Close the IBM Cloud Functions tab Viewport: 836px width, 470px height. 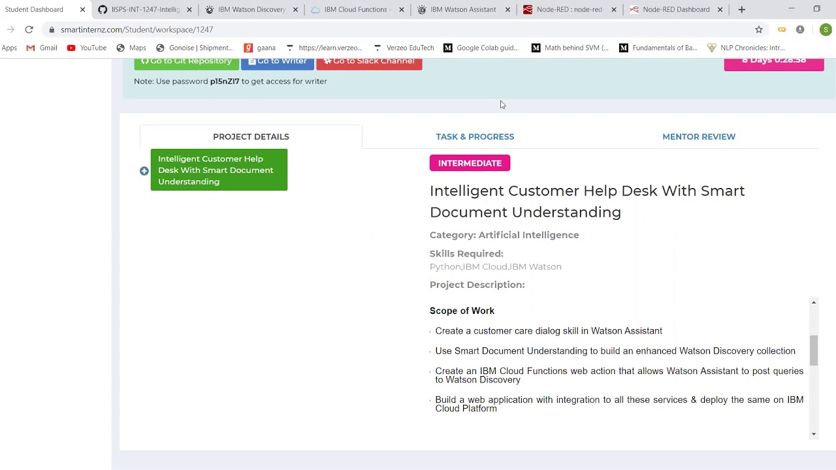click(x=402, y=10)
